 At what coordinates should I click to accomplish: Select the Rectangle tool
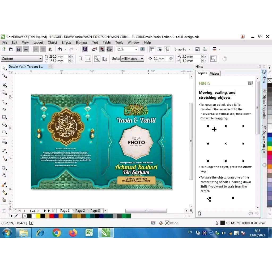(4, 117)
